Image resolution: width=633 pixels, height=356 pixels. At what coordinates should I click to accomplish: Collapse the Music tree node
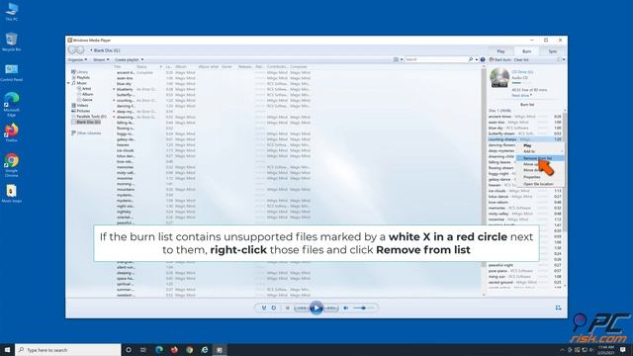[68, 83]
